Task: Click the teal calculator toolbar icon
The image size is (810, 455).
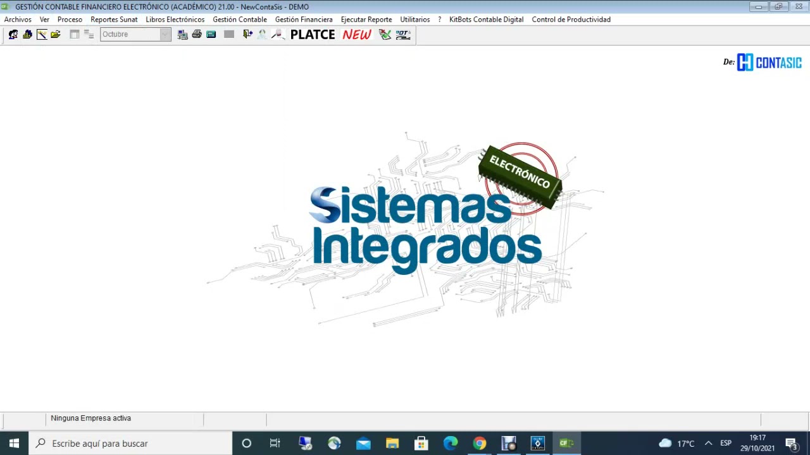Action: tap(211, 34)
